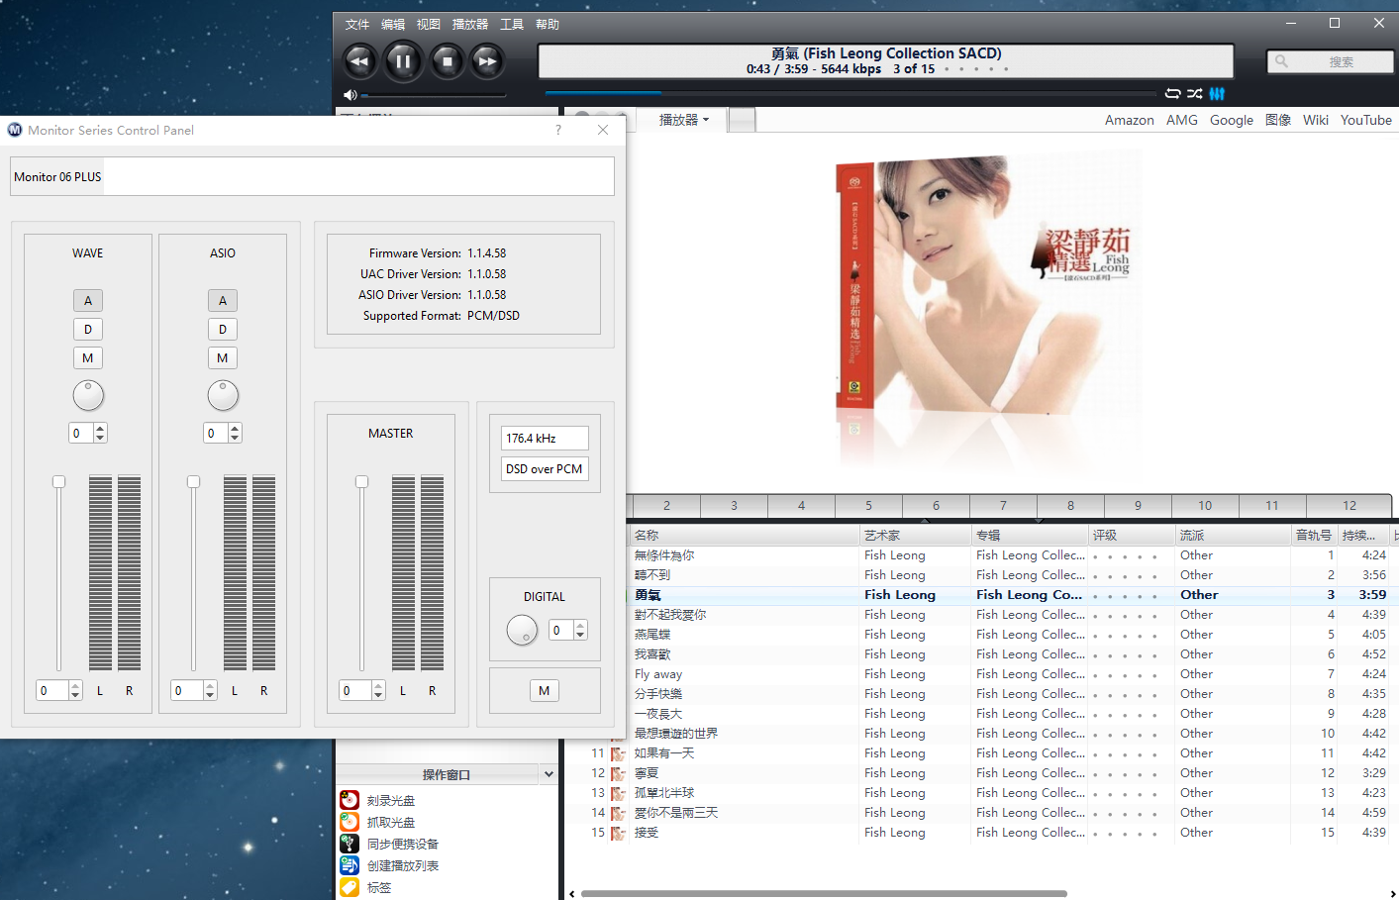1399x900 pixels.
Task: Pause playback with the pause button
Action: (x=403, y=61)
